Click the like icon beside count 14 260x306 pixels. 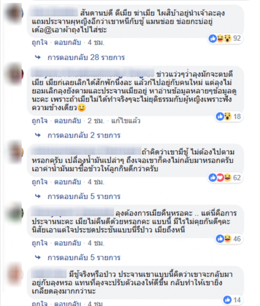click(227, 300)
